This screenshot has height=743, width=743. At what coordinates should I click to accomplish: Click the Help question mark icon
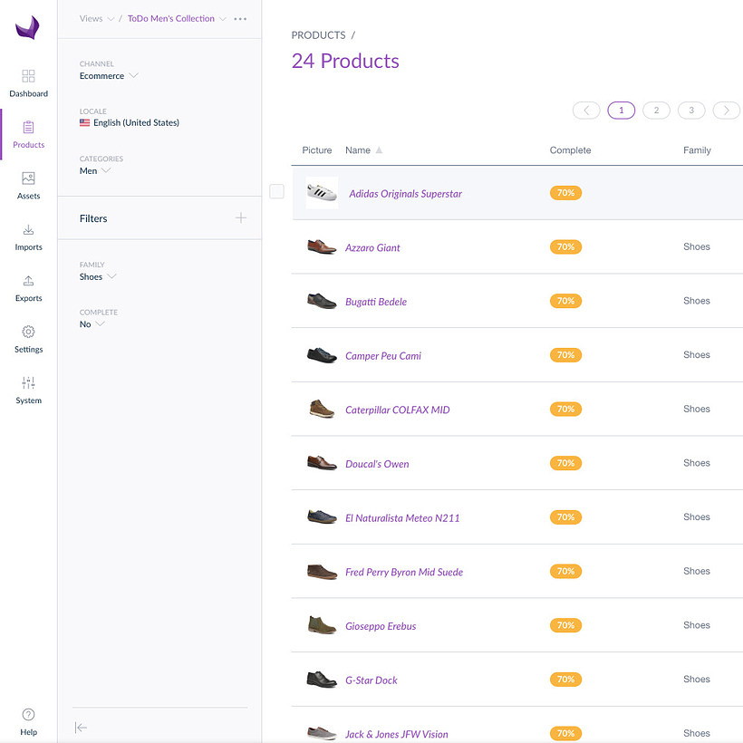pos(28,714)
